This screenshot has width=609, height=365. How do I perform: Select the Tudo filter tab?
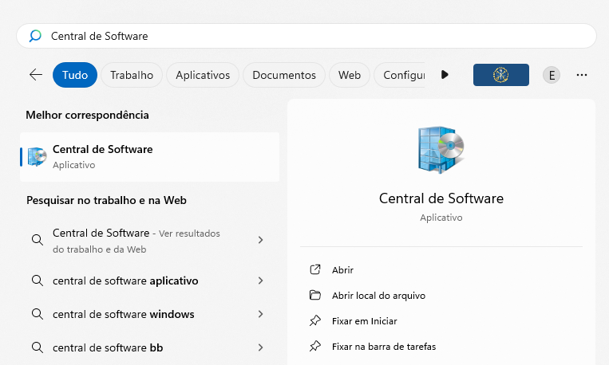[x=75, y=75]
